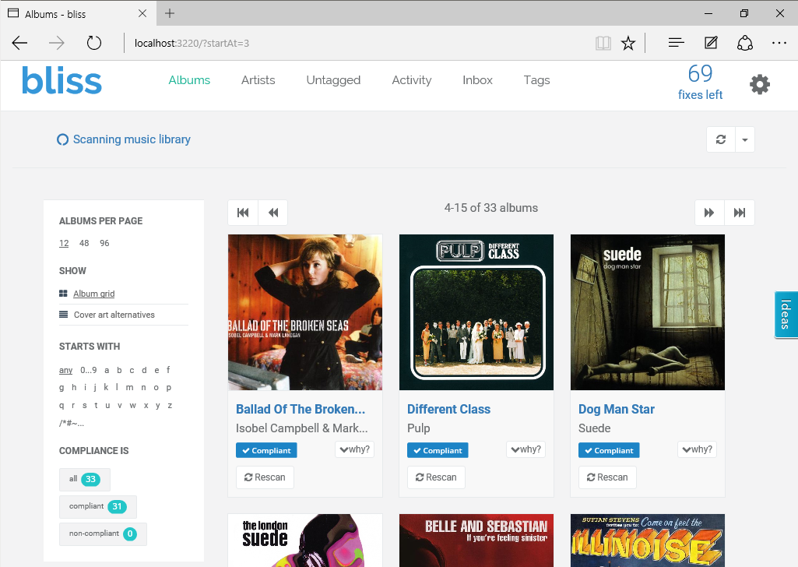Click the browser forward arrow

(57, 44)
